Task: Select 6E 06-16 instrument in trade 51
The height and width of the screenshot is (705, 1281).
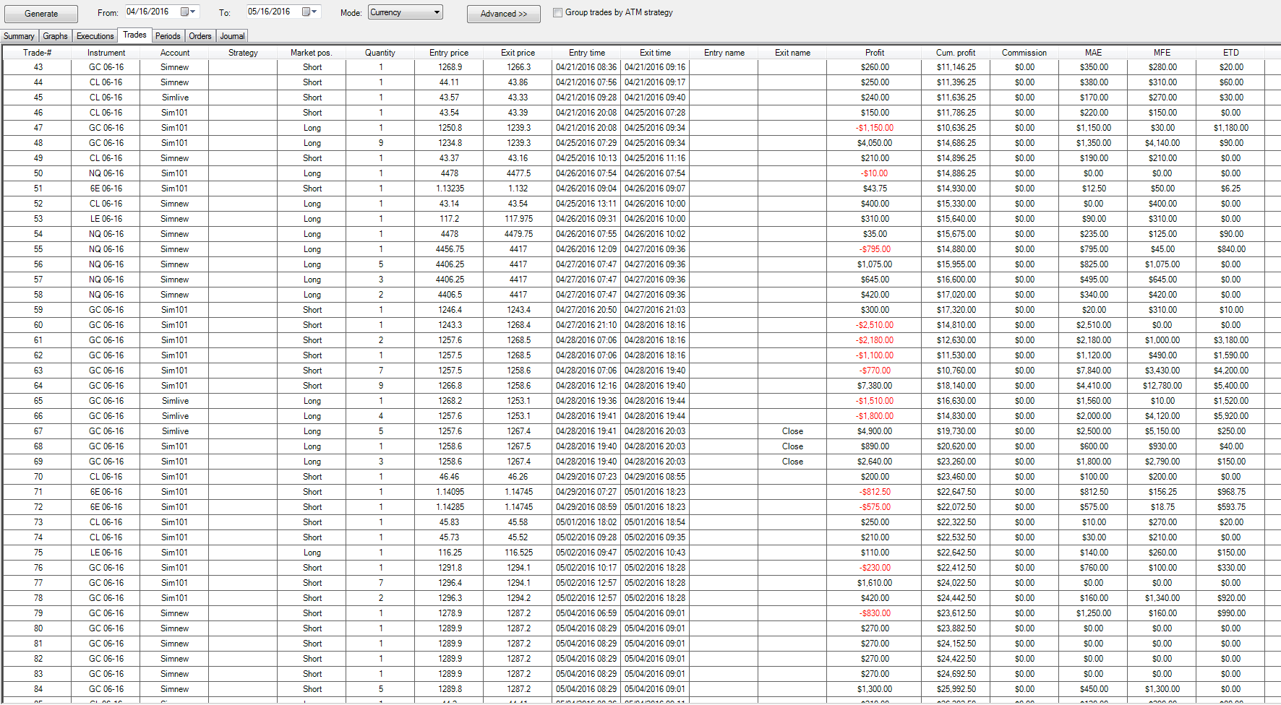Action: (106, 189)
